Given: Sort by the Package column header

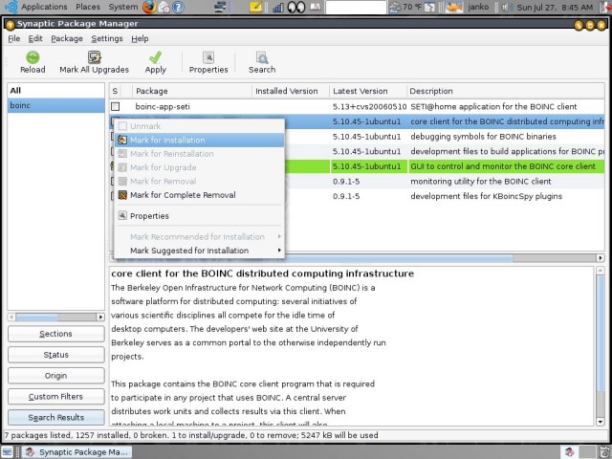Looking at the screenshot, I should [x=191, y=91].
